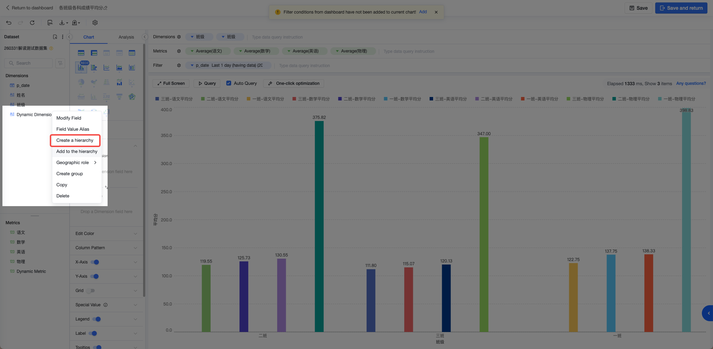713x349 pixels.
Task: Click the undo arrow icon
Action: click(x=9, y=23)
